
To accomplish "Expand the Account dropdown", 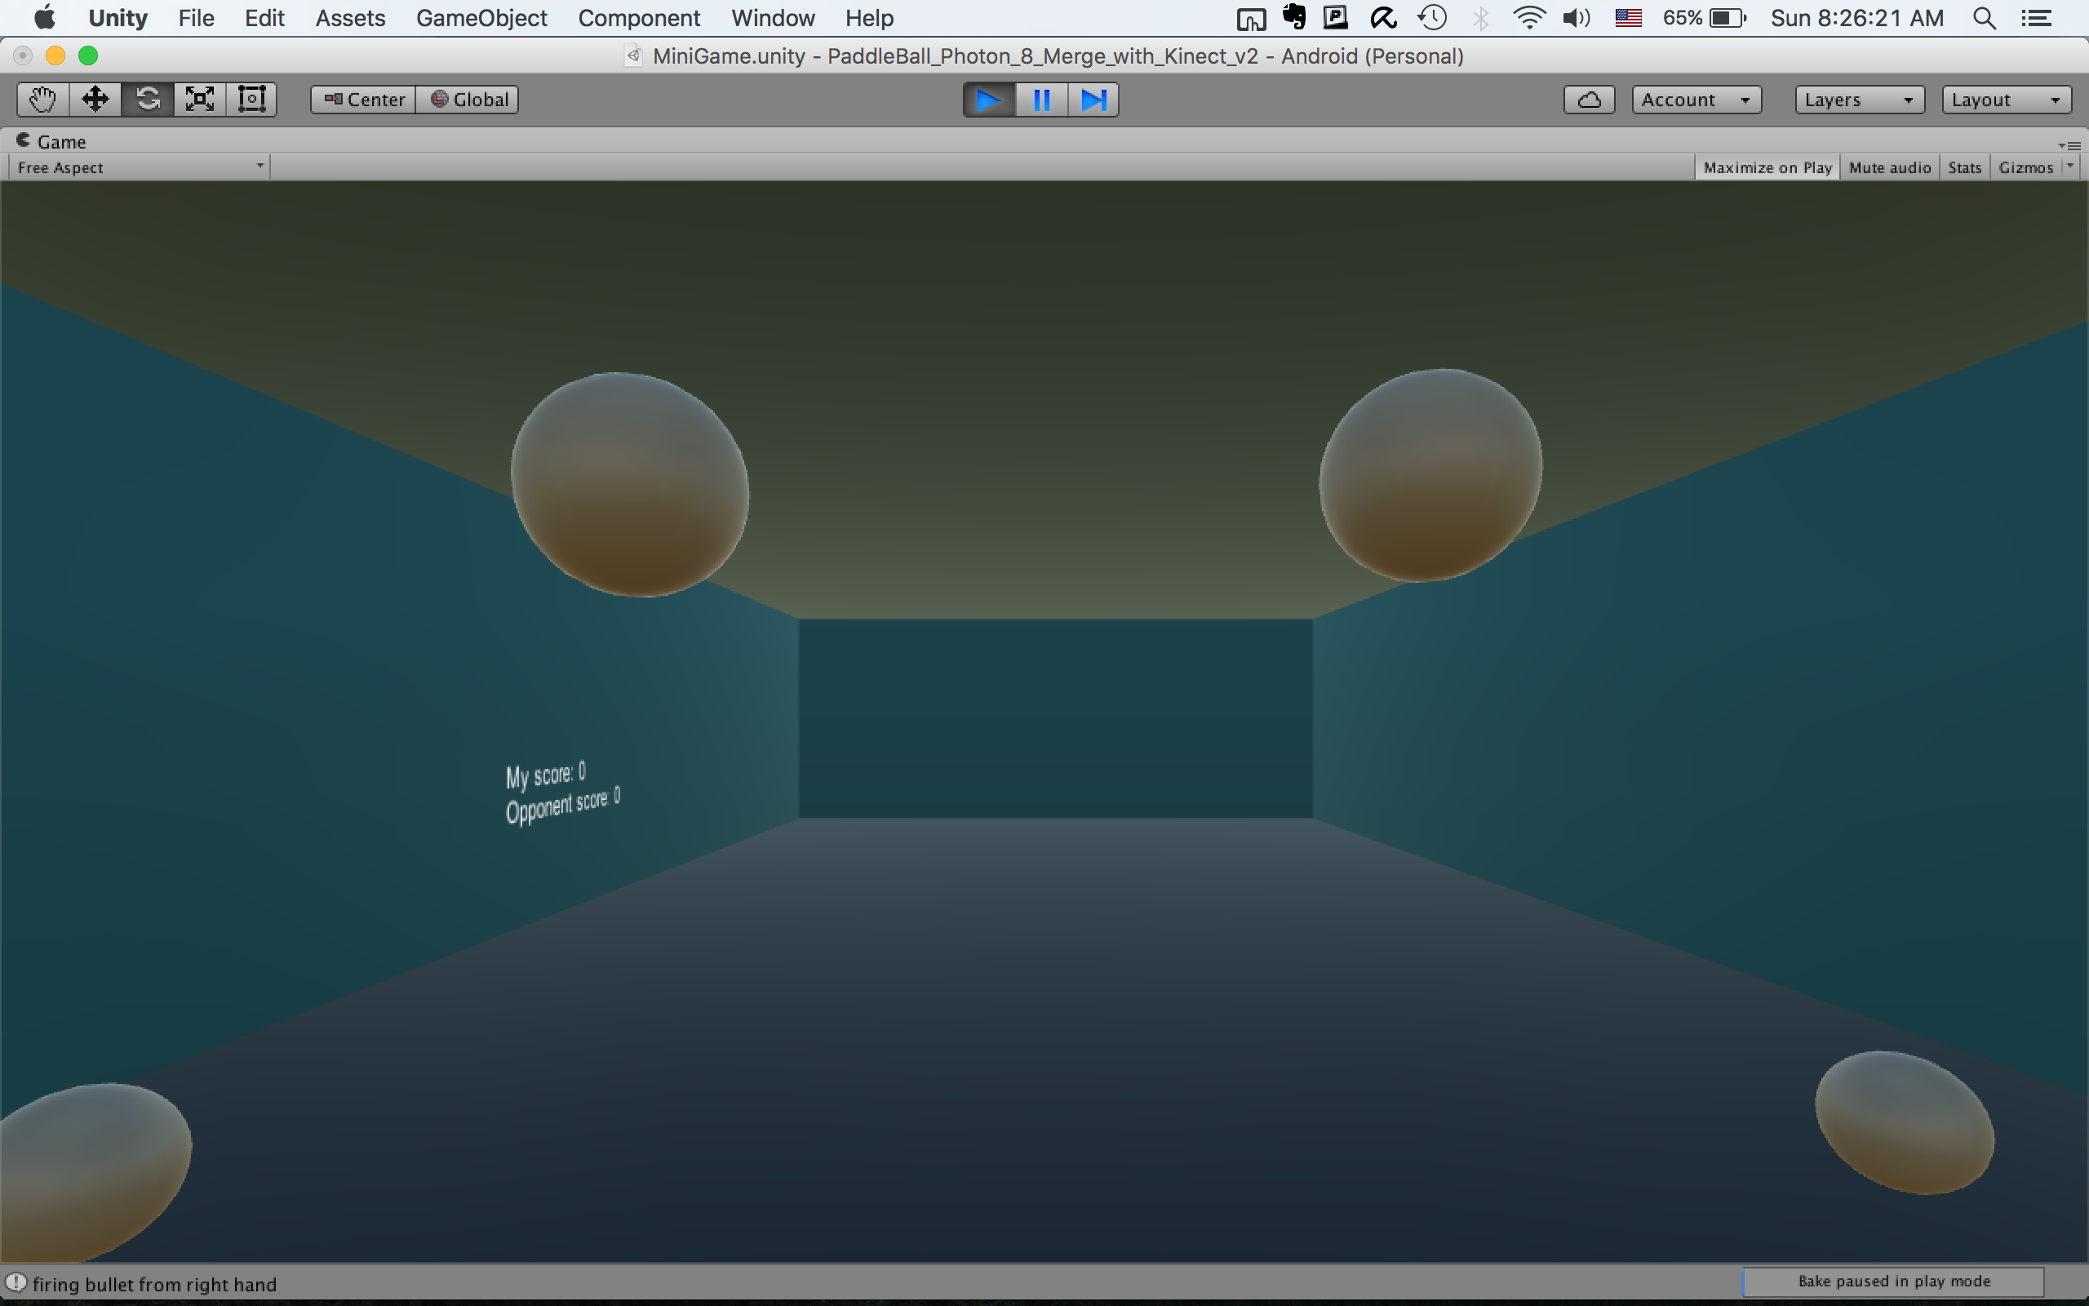I will coord(1696,100).
